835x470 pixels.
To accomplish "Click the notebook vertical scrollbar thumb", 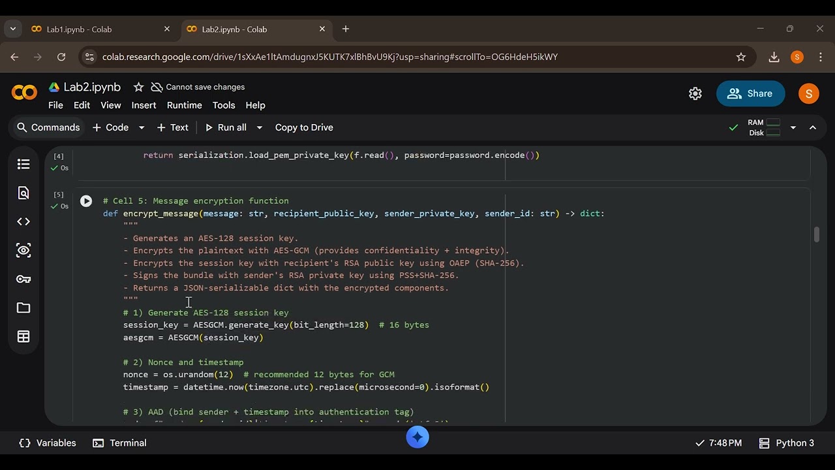I will coord(816,234).
